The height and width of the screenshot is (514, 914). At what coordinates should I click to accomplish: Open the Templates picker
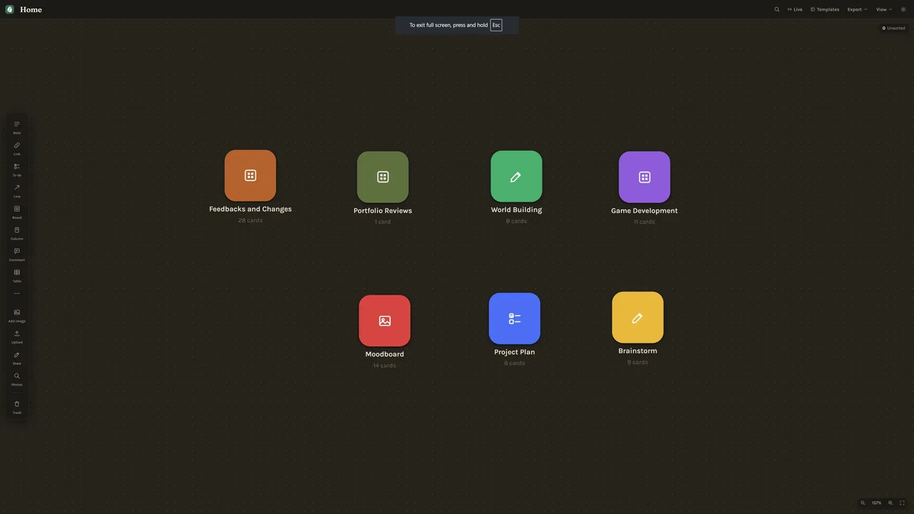(x=825, y=9)
